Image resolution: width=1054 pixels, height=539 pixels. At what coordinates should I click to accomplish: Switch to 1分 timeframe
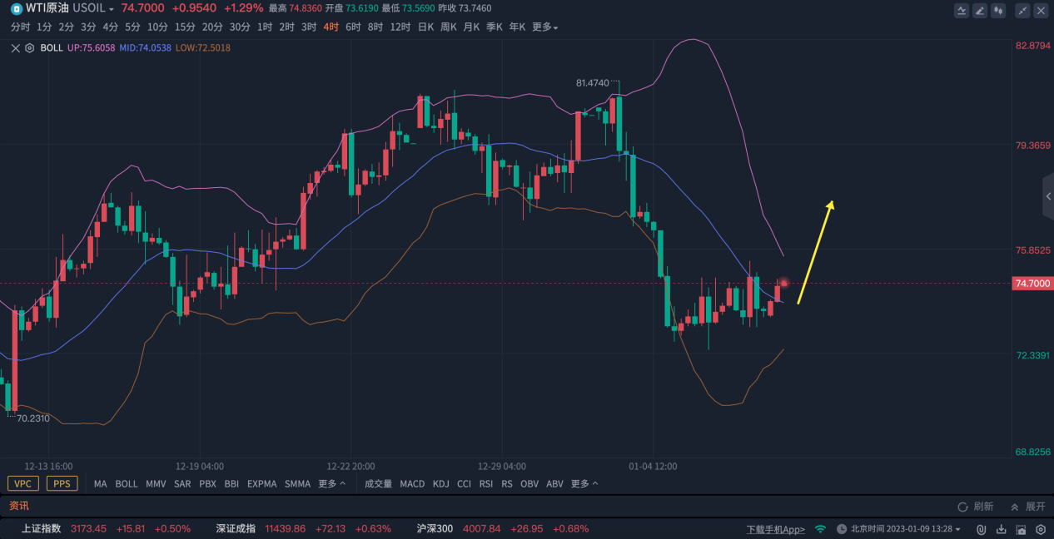point(44,27)
